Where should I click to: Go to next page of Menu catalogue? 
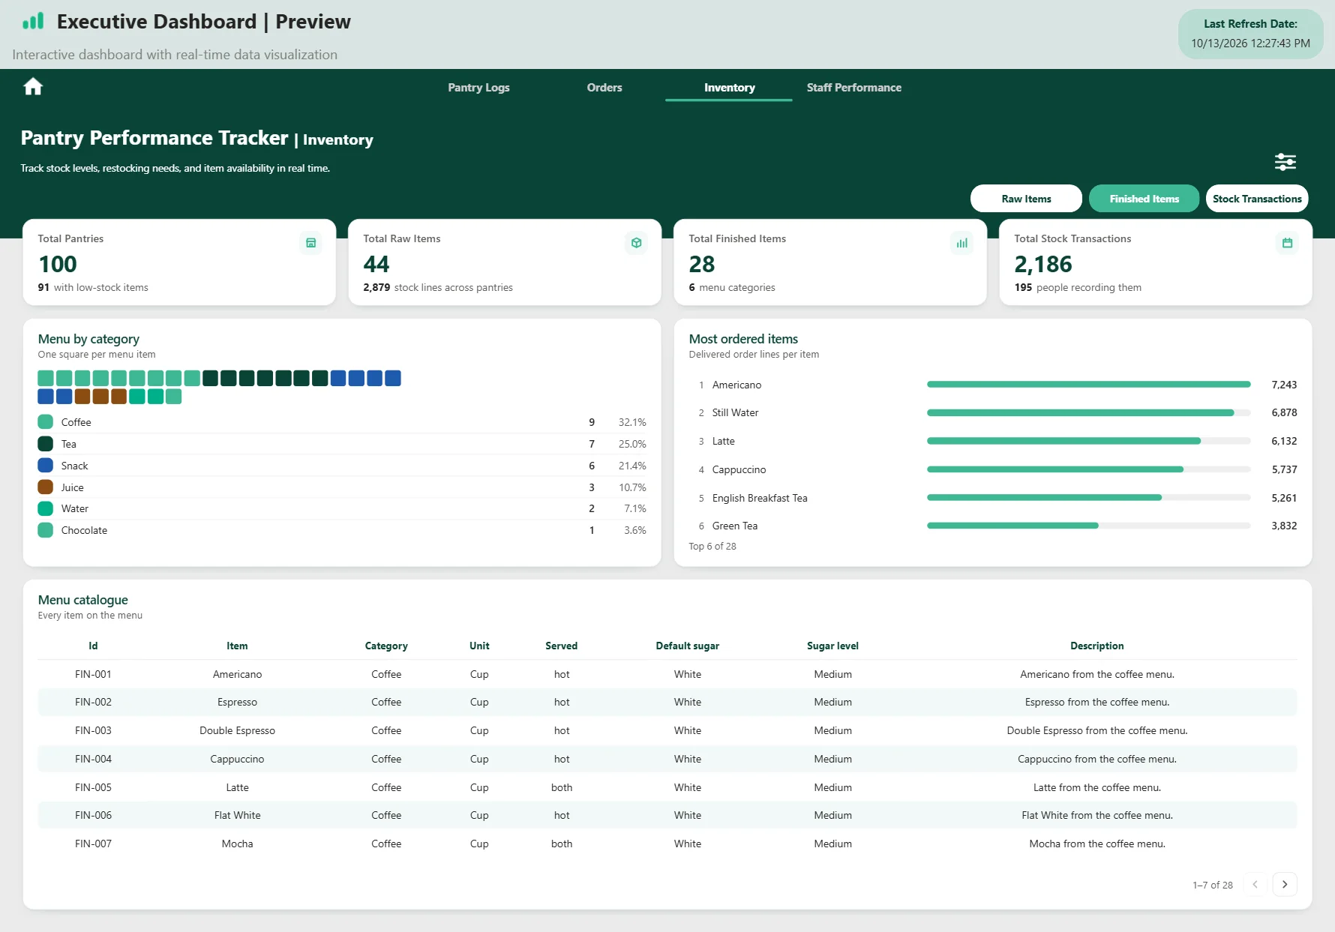point(1285,885)
